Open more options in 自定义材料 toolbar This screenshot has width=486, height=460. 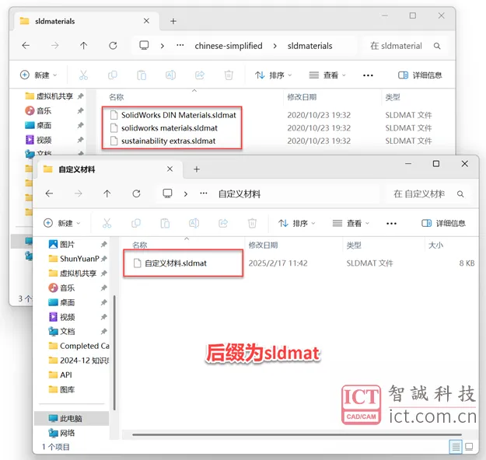pyautogui.click(x=391, y=223)
